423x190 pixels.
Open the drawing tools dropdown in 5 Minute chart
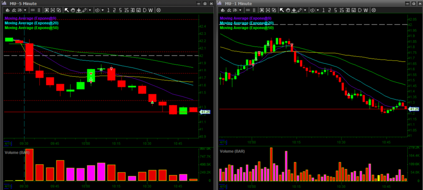90,10
